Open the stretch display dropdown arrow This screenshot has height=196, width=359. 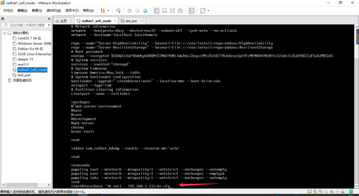(208, 11)
